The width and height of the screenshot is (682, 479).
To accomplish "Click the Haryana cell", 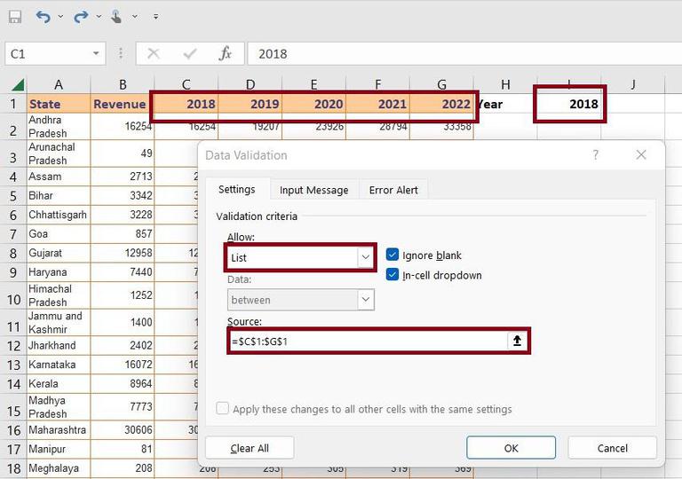I will 59,272.
